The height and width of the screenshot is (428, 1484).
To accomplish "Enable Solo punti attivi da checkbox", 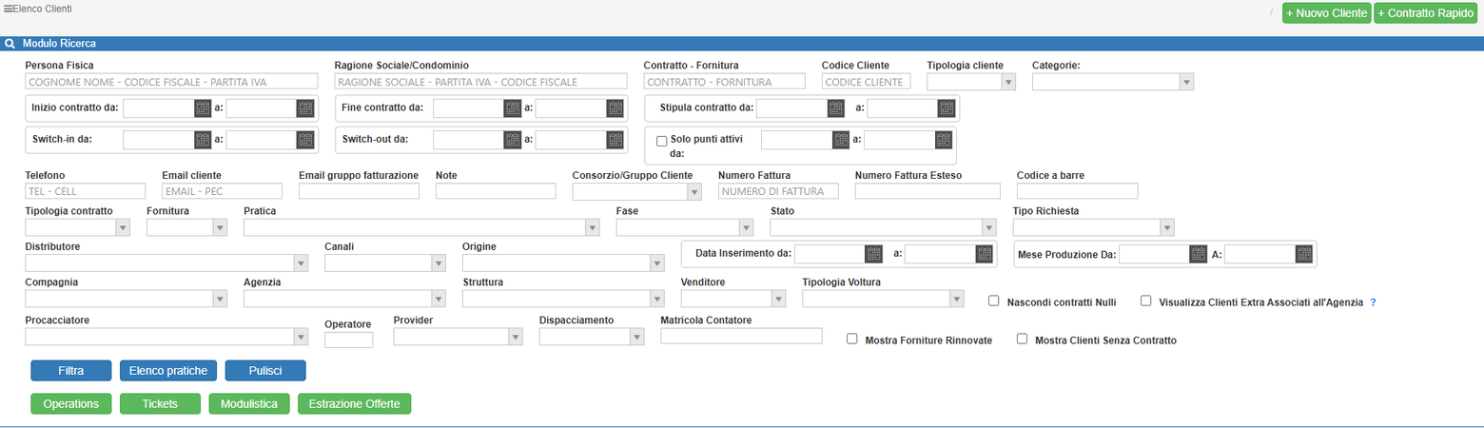I will click(662, 140).
